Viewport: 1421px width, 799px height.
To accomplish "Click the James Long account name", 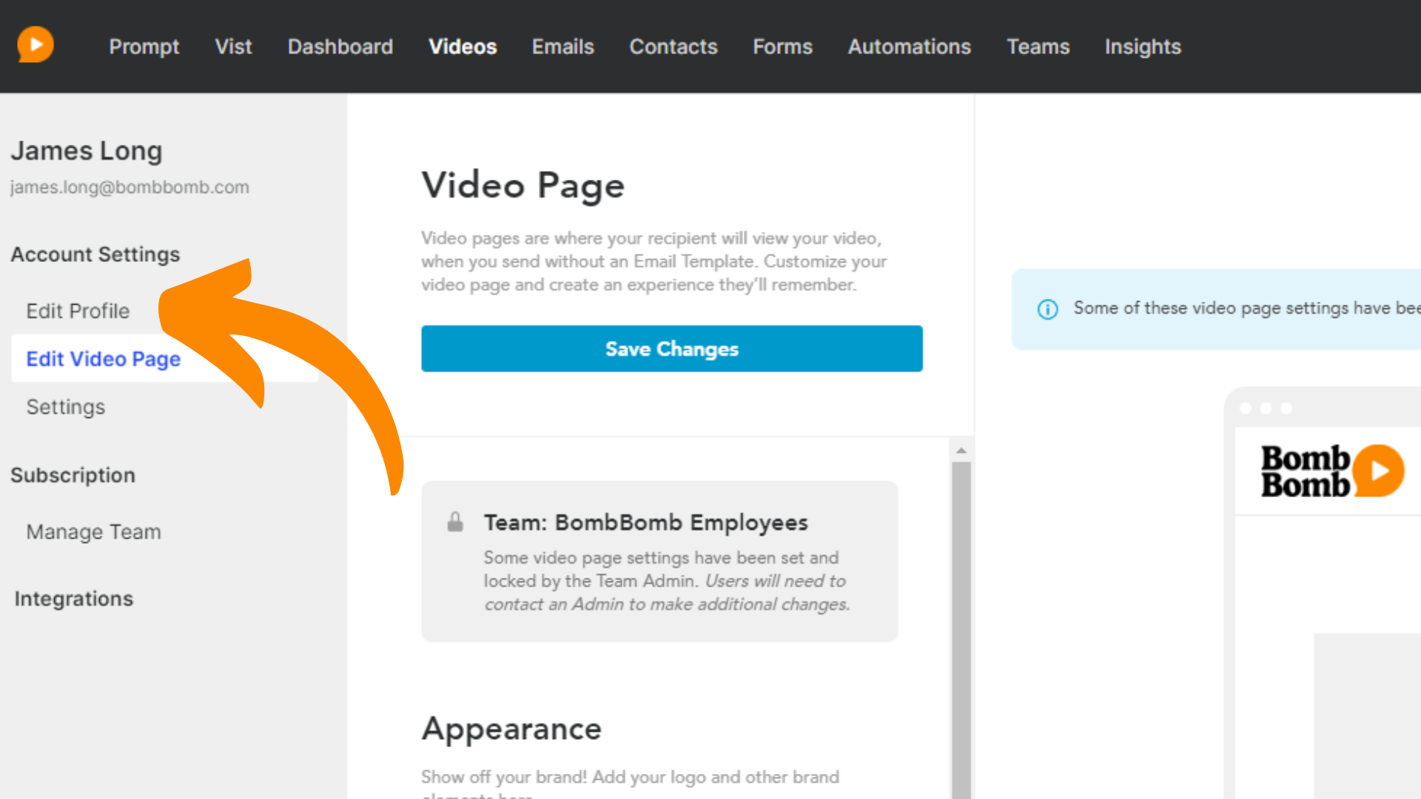I will [87, 151].
